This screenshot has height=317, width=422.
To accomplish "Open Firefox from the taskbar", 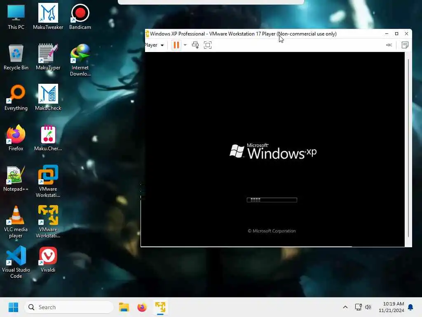I will tap(142, 307).
